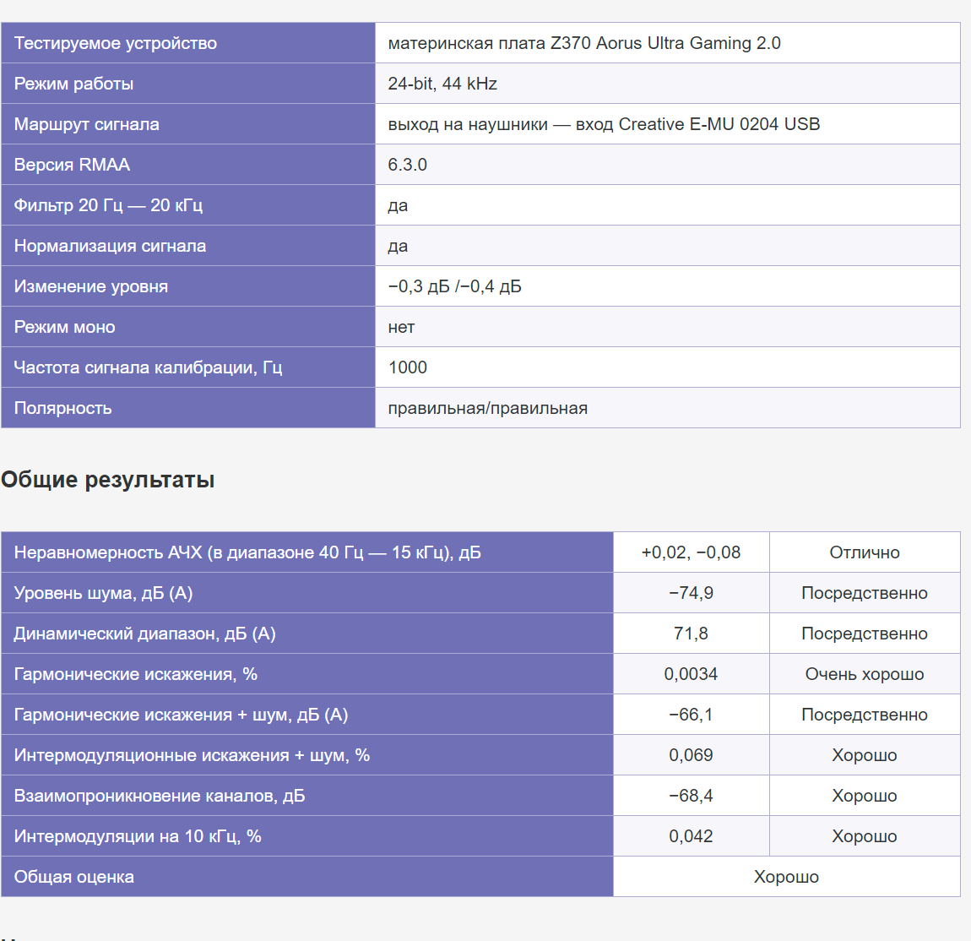Select the distortion value '0,0034'

(691, 674)
